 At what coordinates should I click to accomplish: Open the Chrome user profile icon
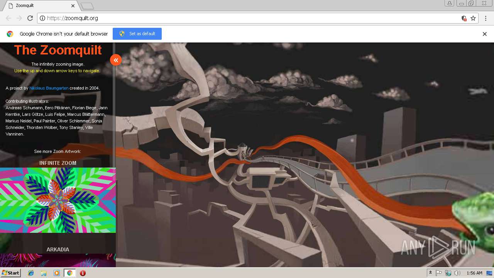[450, 3]
